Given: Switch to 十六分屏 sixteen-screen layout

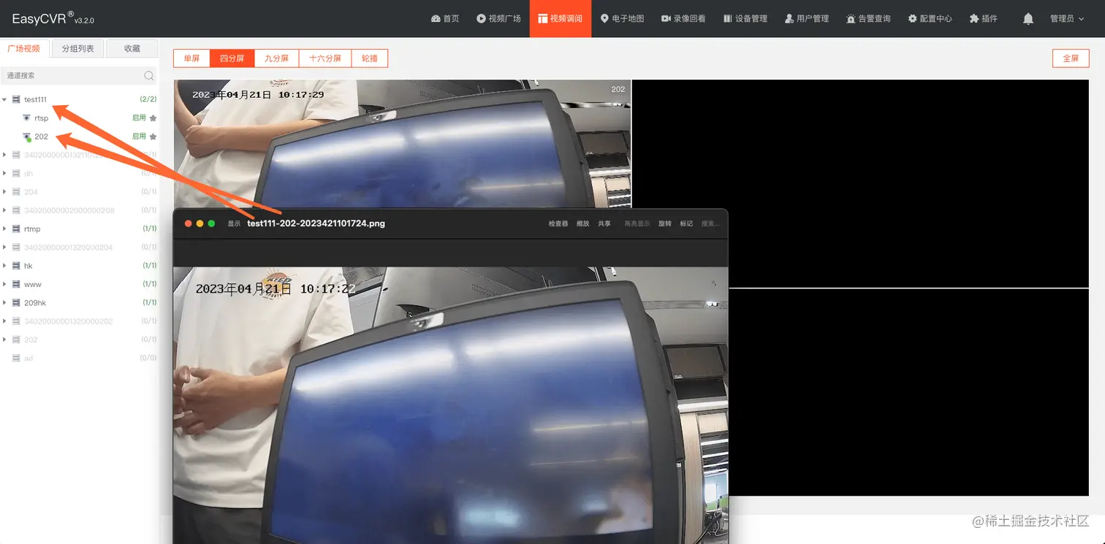Looking at the screenshot, I should click(x=325, y=58).
